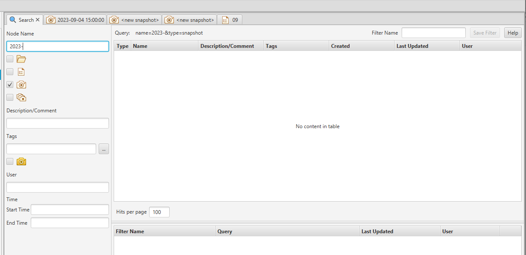This screenshot has height=255, width=526.
Task: Enable the folder type checkbox
Action: click(9, 59)
